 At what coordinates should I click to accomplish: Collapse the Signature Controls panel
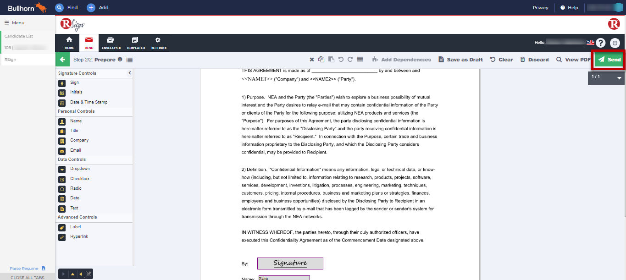[130, 72]
